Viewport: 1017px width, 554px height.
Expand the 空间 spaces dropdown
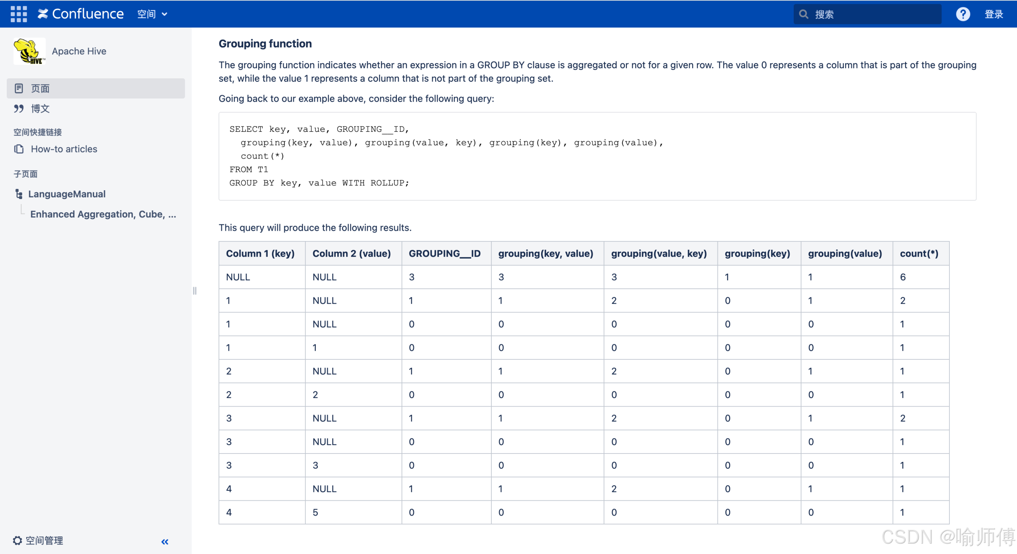[x=147, y=14]
